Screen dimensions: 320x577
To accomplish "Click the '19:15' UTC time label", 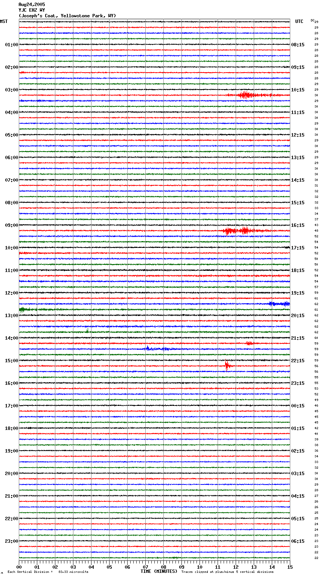I will [x=298, y=293].
